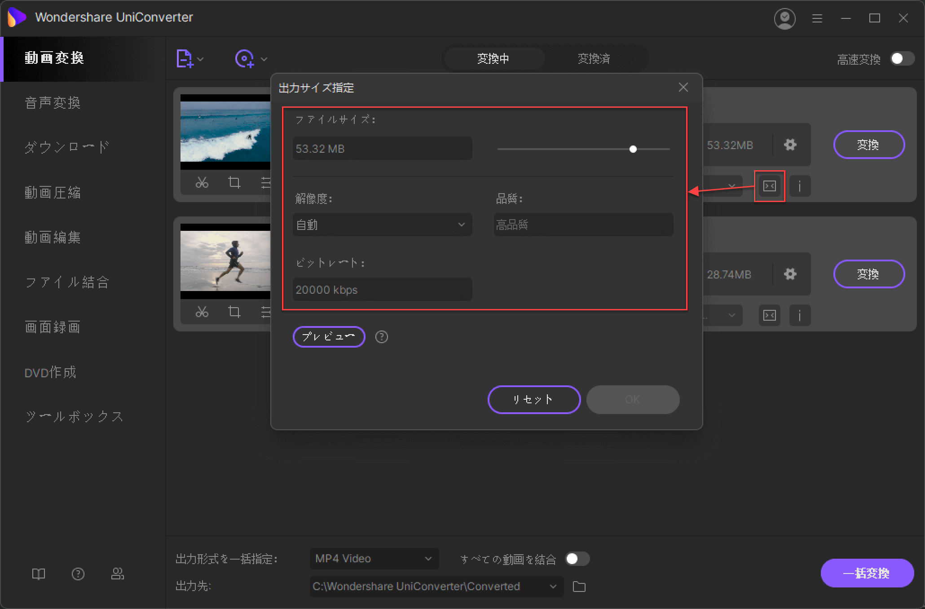Select 動画変換 in the sidebar
Screen dimensions: 925x609
click(x=84, y=58)
